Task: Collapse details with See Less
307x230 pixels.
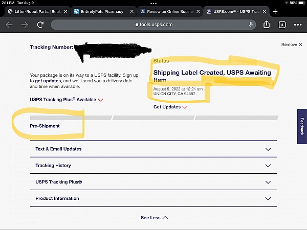Action: 154,218
